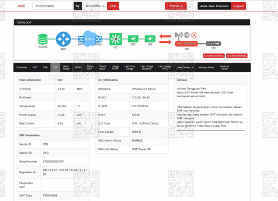Select the Serial Number ZTEGCD0B3CDF

point(53,162)
